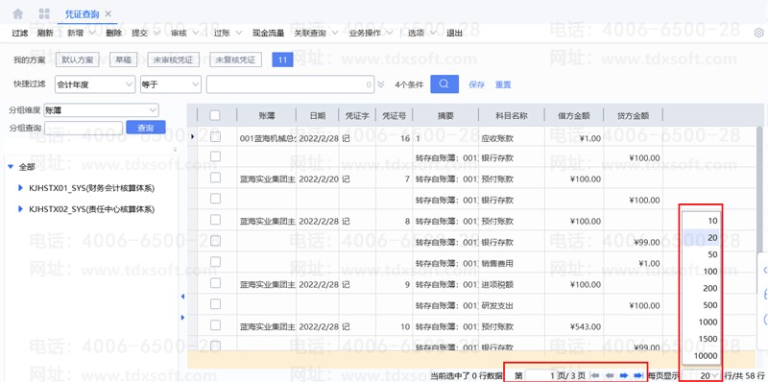
Task: Select the 未复核凭证 scheme
Action: (x=235, y=60)
